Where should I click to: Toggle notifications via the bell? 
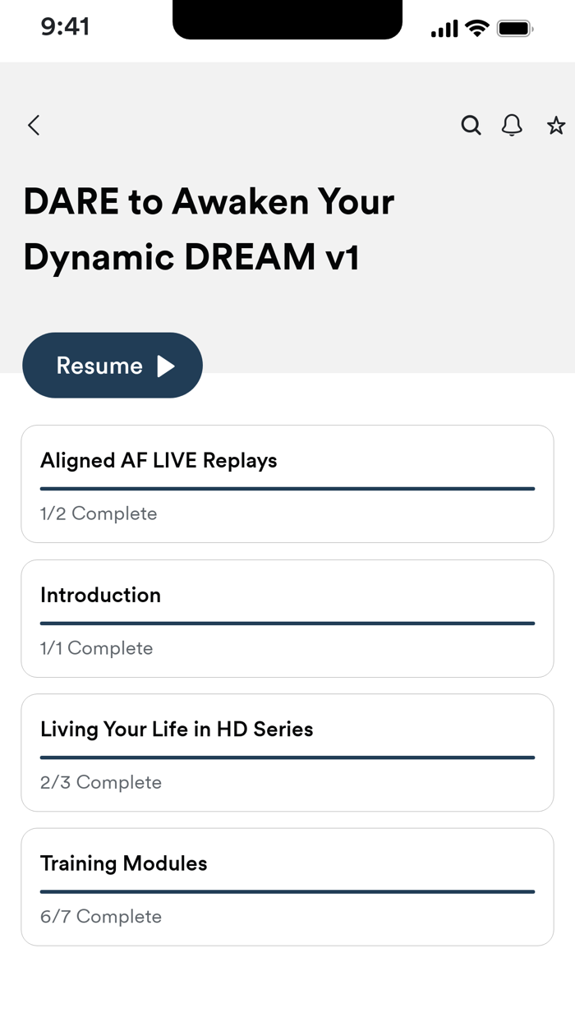coord(511,125)
